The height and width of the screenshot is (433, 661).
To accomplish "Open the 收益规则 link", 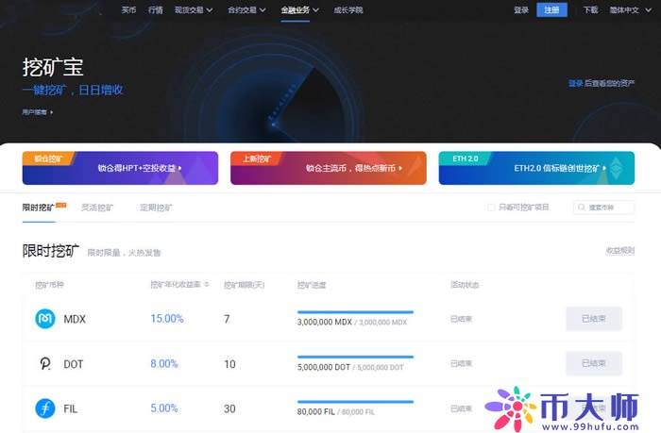I will (x=619, y=250).
